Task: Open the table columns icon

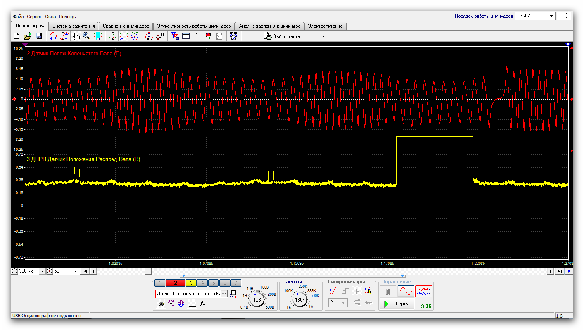Action: pyautogui.click(x=186, y=36)
